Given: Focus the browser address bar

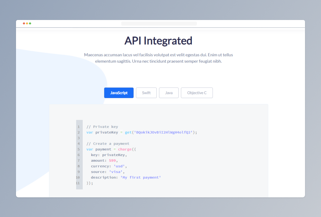Looking at the screenshot, I should (159, 23).
